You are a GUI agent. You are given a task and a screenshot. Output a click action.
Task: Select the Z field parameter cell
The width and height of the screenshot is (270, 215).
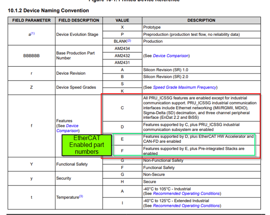[x=31, y=87]
